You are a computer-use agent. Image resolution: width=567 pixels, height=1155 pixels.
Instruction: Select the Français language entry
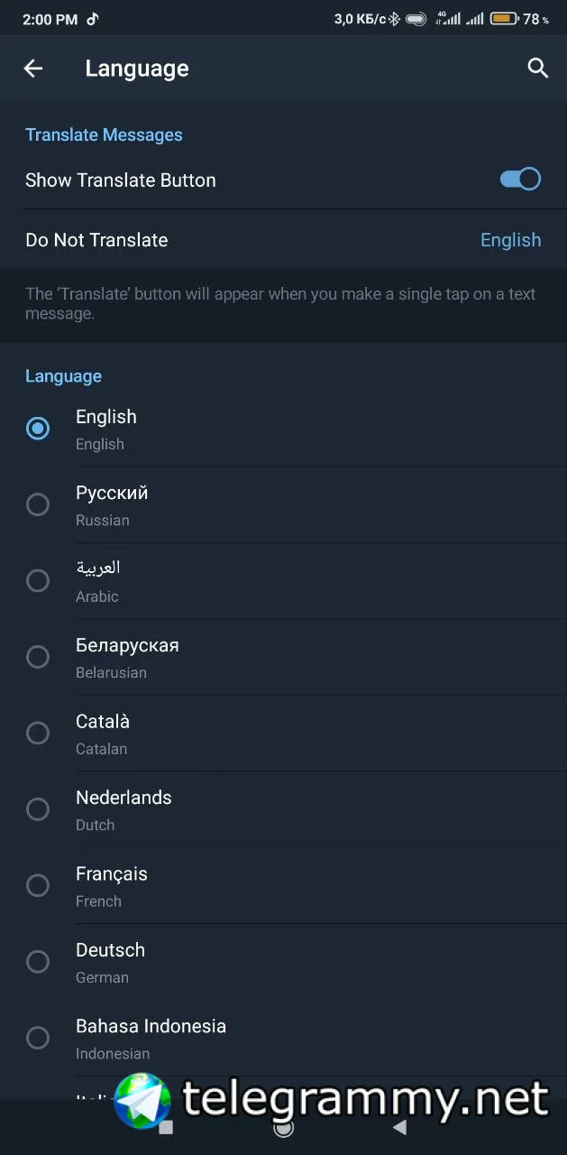[112, 885]
